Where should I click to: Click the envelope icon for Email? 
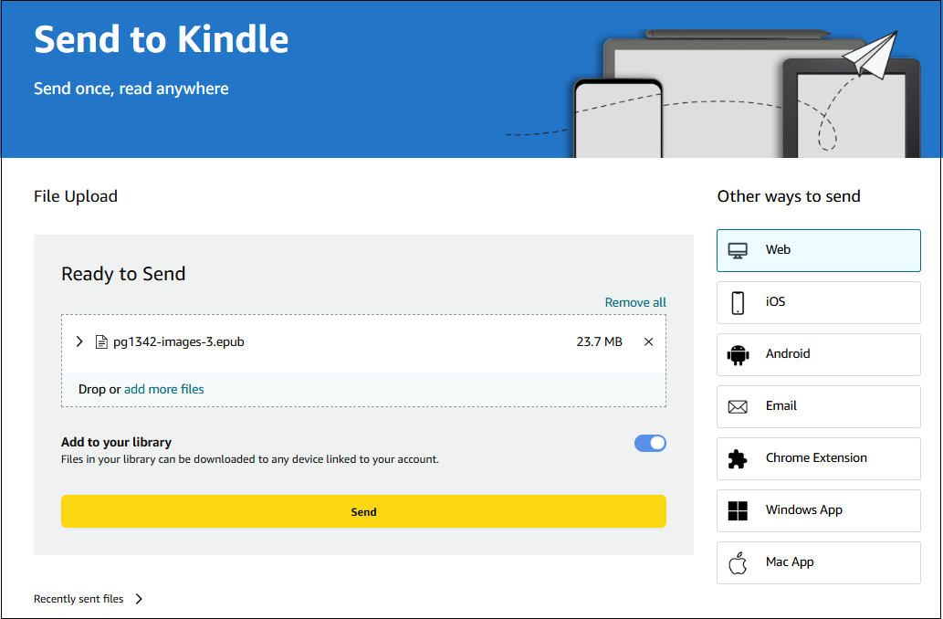pyautogui.click(x=738, y=407)
